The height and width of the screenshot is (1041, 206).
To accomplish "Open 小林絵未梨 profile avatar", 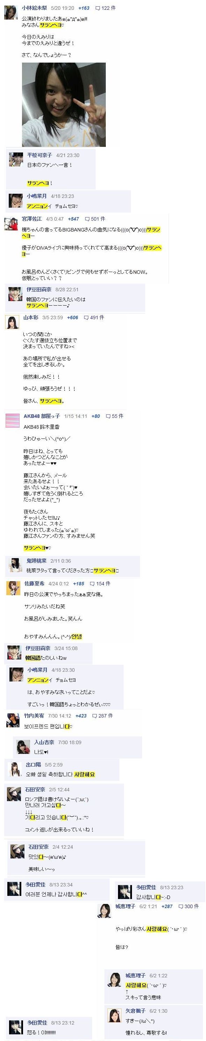I will click(x=11, y=13).
